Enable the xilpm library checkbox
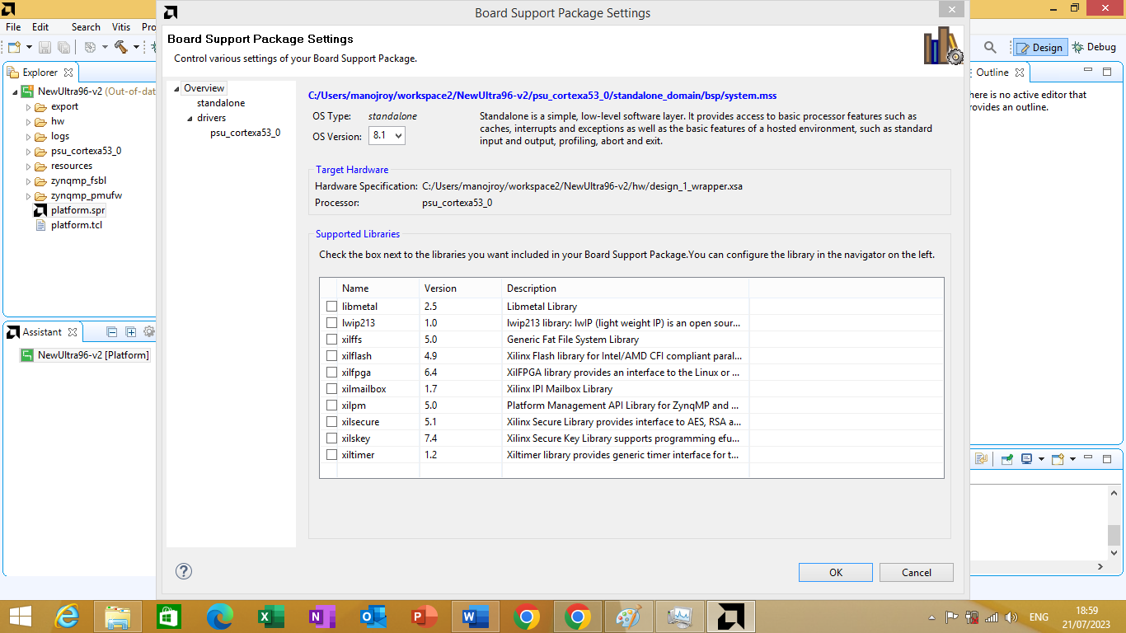The image size is (1126, 633). 332,406
